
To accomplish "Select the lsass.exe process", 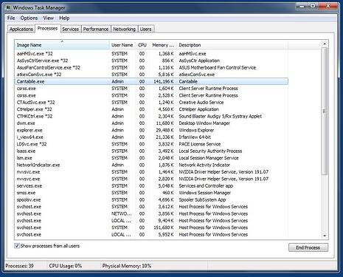I will pyautogui.click(x=151, y=151).
